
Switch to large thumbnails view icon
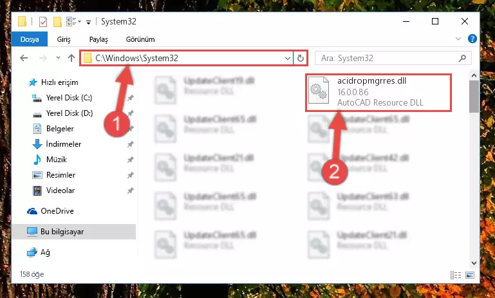pyautogui.click(x=470, y=275)
